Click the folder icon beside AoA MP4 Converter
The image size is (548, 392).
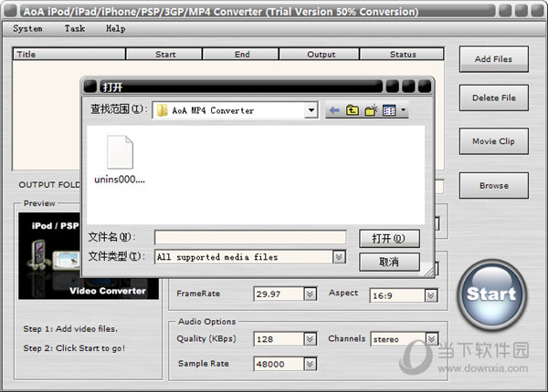[163, 110]
